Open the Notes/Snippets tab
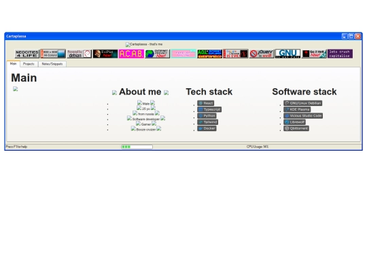 (52, 64)
